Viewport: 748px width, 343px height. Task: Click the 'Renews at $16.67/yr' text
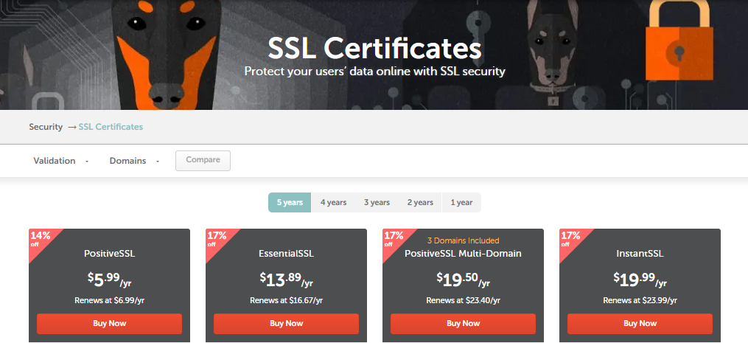tap(286, 300)
